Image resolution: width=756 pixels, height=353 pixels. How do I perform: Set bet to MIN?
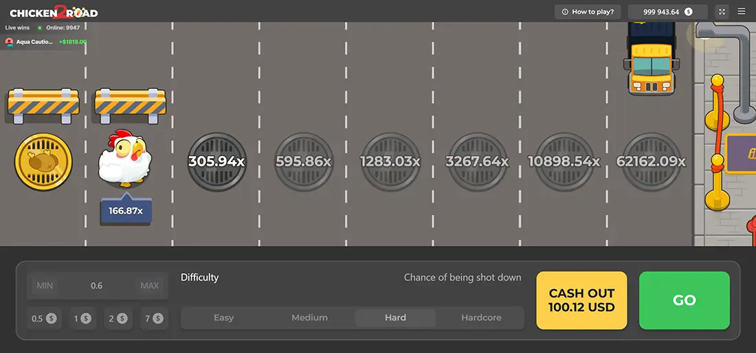point(45,286)
